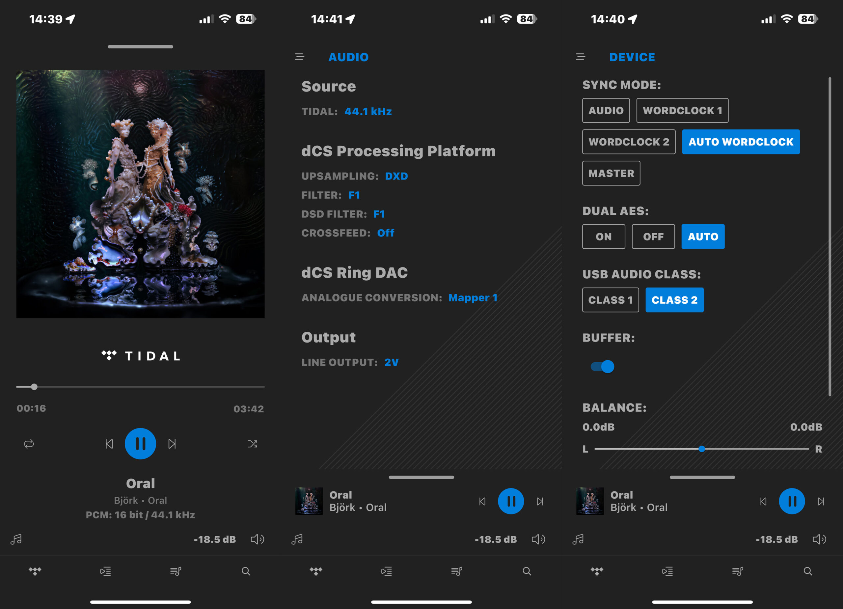Tap the skip next icon

[173, 444]
